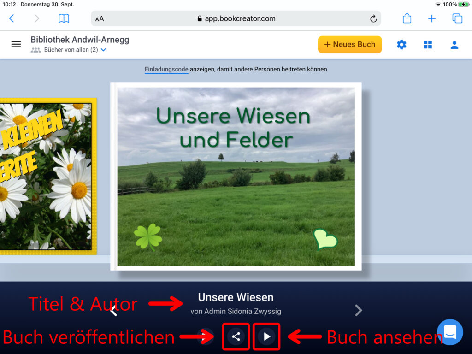Reload the page in Safari
This screenshot has height=354, width=472.
pyautogui.click(x=373, y=19)
